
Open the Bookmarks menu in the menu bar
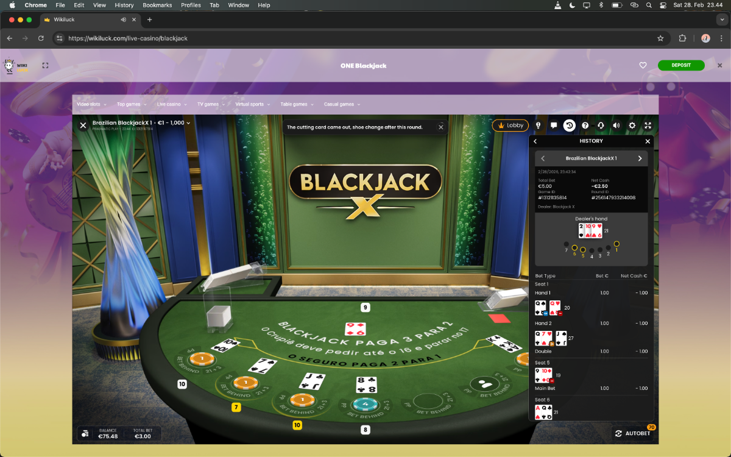pyautogui.click(x=157, y=5)
